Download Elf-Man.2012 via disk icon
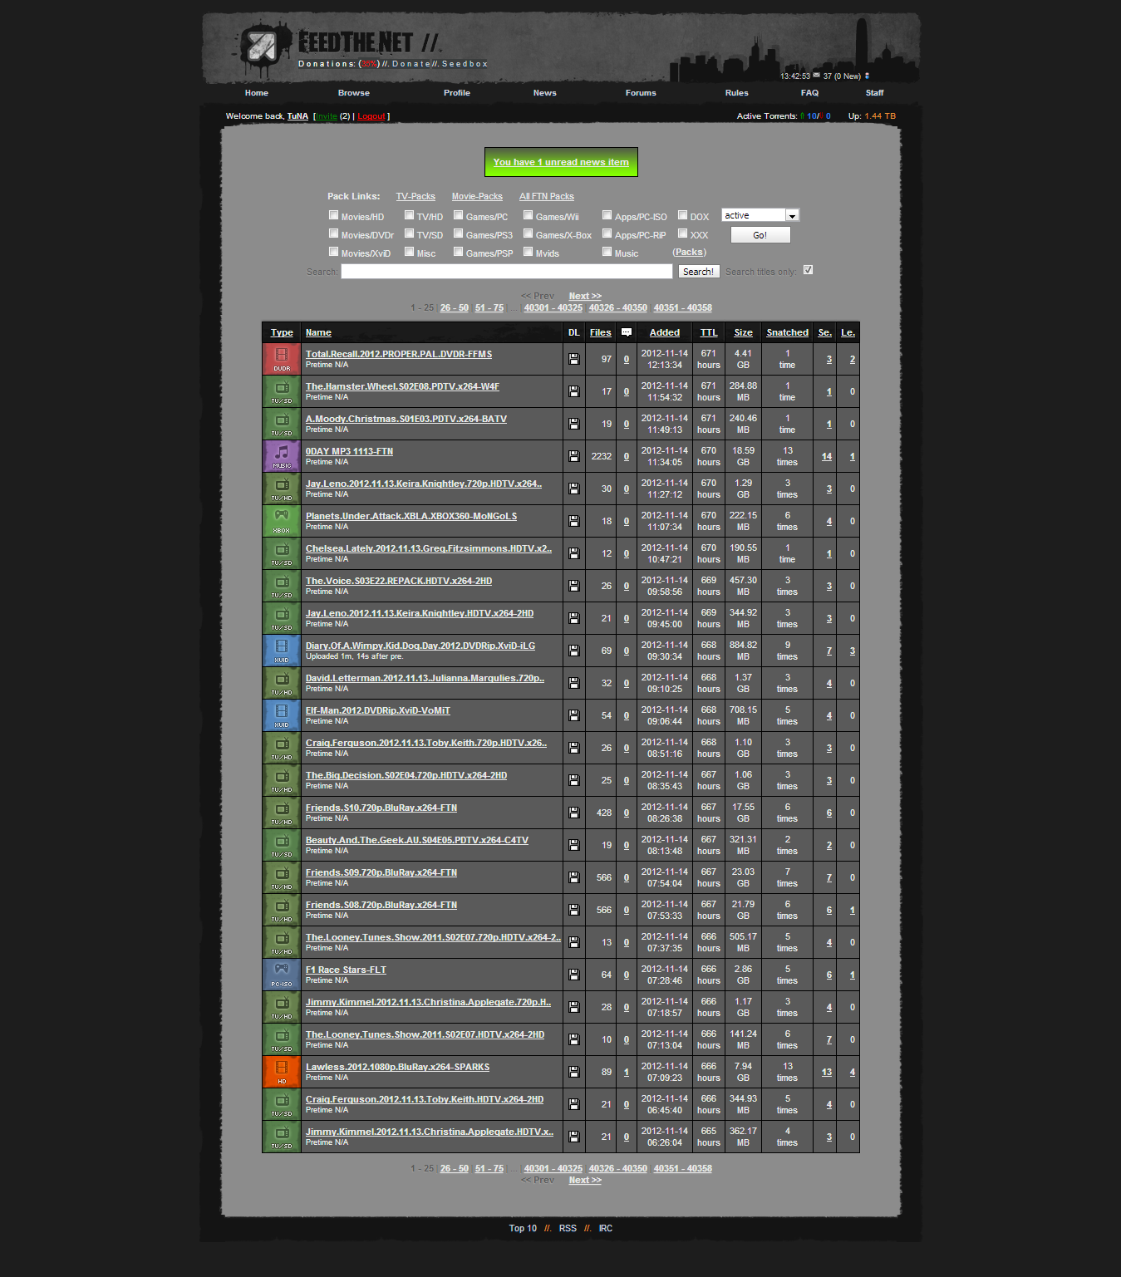 [x=573, y=715]
